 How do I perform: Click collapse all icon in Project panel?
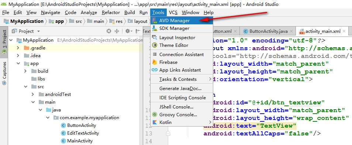point(117,31)
